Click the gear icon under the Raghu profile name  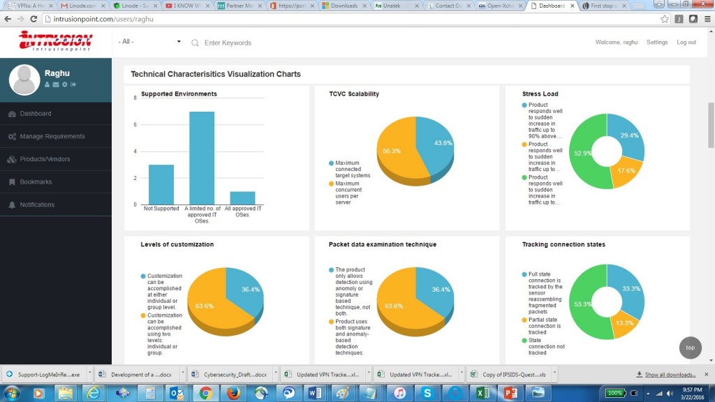point(64,84)
